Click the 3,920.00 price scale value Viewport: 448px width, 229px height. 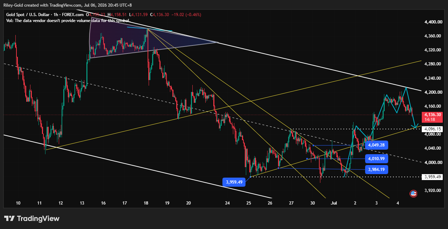(x=434, y=191)
